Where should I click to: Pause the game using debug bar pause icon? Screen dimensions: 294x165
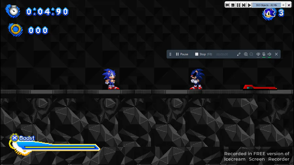(238, 5)
